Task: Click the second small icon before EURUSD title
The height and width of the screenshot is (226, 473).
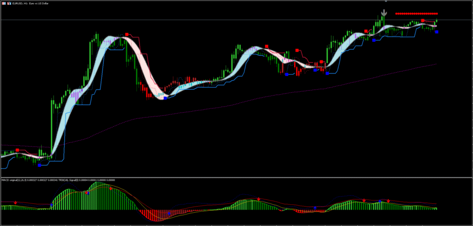Action: click(8, 3)
